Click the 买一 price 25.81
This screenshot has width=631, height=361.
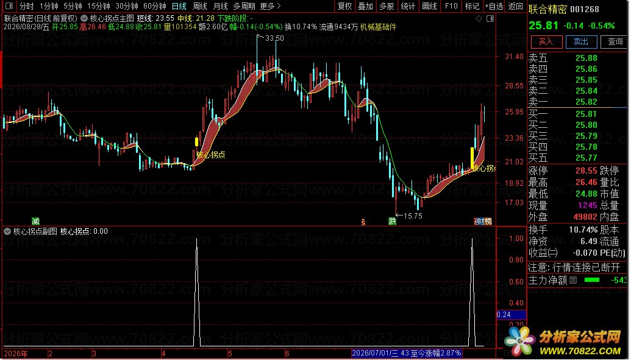pyautogui.click(x=586, y=114)
